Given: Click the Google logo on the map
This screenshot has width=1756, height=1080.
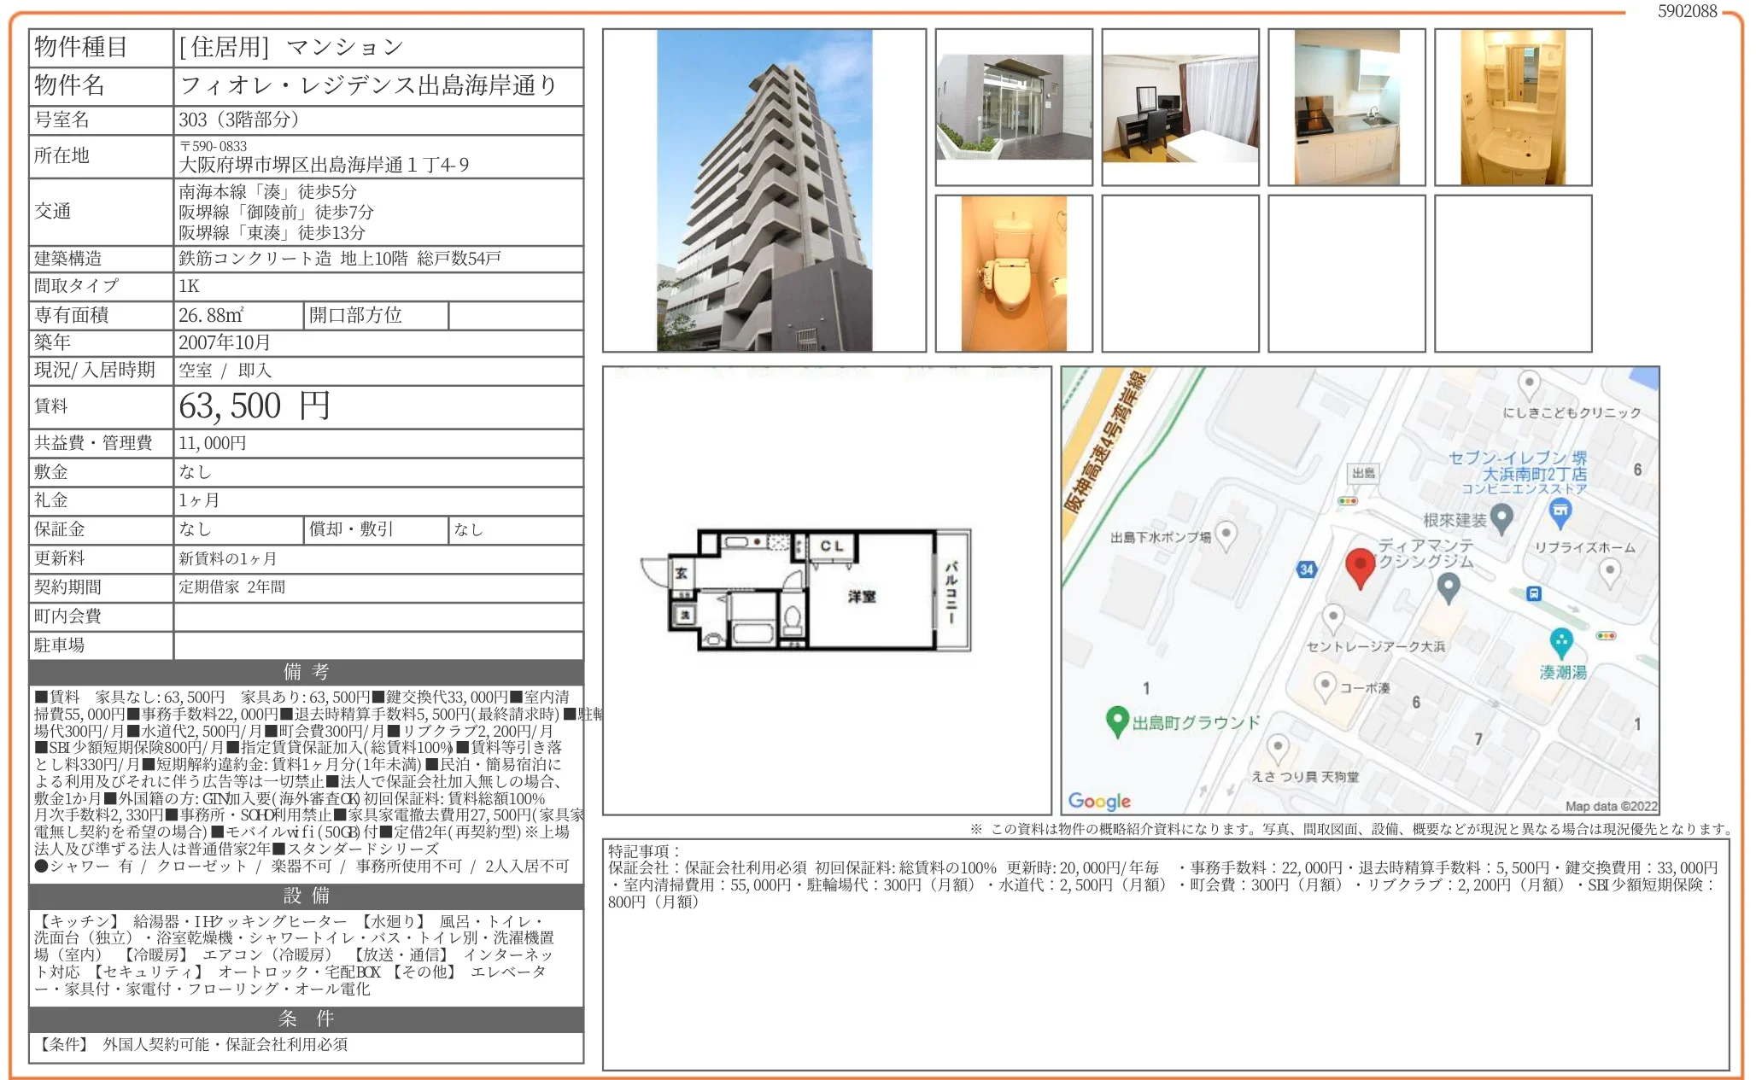Looking at the screenshot, I should point(1099,801).
